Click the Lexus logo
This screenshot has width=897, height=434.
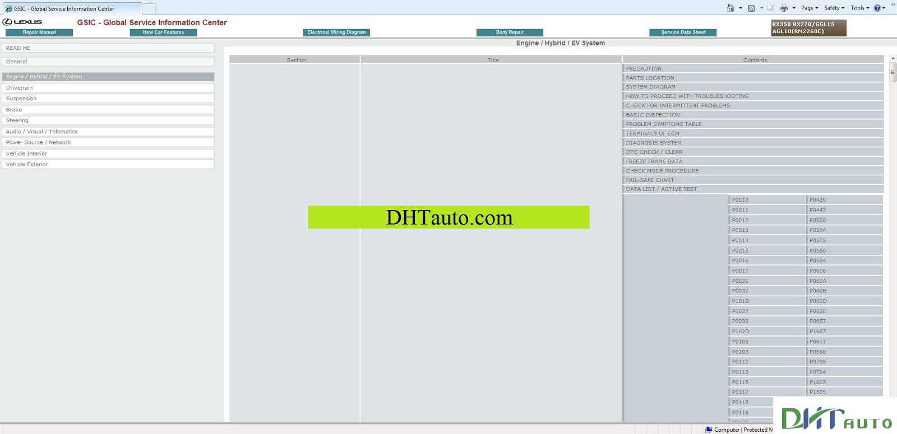pyautogui.click(x=22, y=22)
